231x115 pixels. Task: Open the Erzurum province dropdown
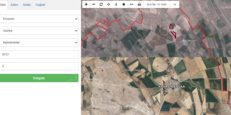click(39, 19)
